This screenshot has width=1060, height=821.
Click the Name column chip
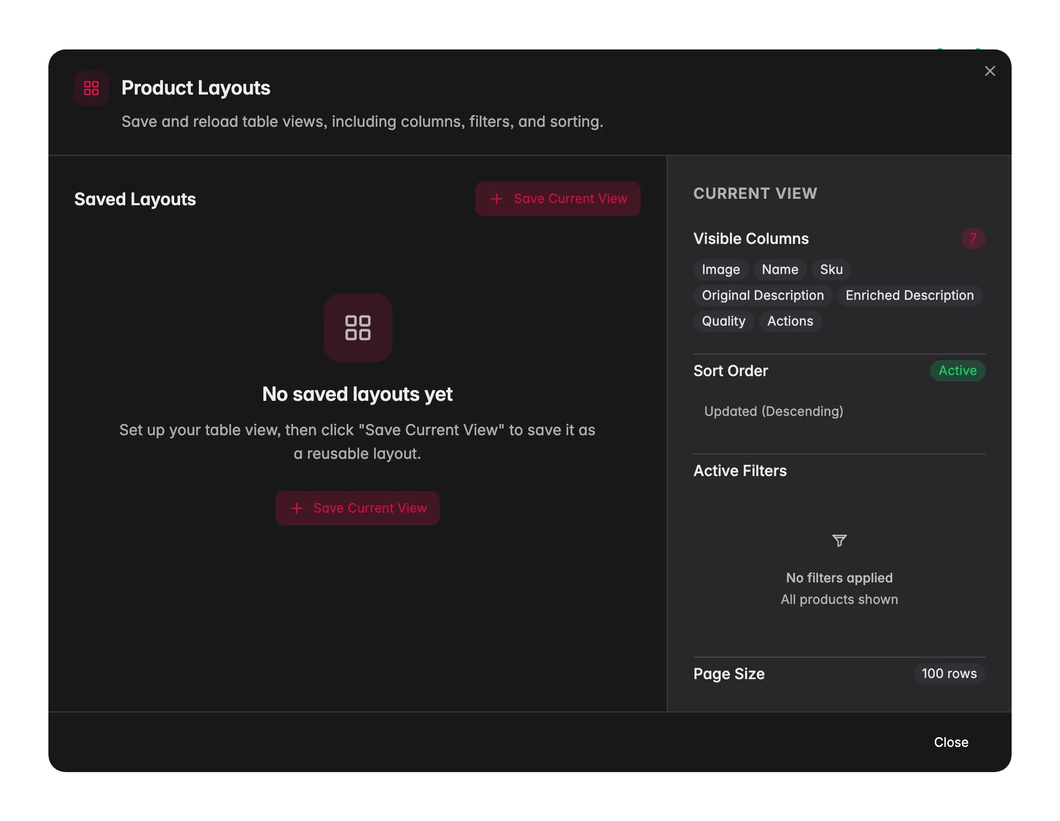tap(780, 270)
